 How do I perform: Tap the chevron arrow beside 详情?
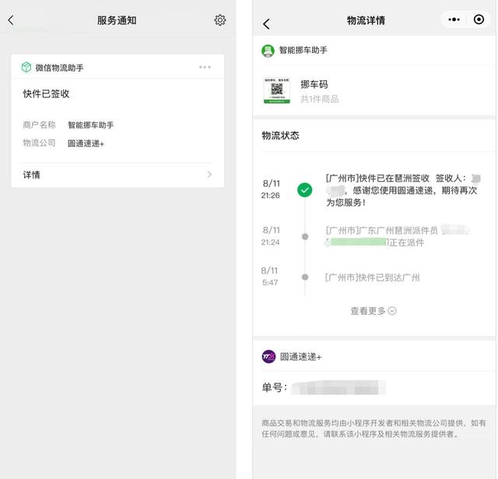209,174
